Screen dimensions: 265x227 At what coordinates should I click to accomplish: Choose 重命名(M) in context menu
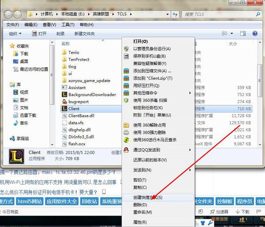point(158,212)
